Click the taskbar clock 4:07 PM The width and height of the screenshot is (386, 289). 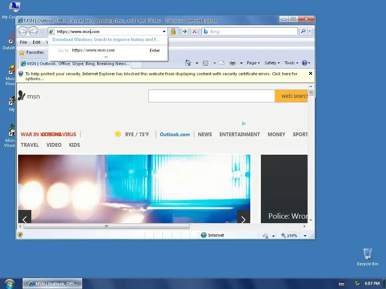[372, 283]
